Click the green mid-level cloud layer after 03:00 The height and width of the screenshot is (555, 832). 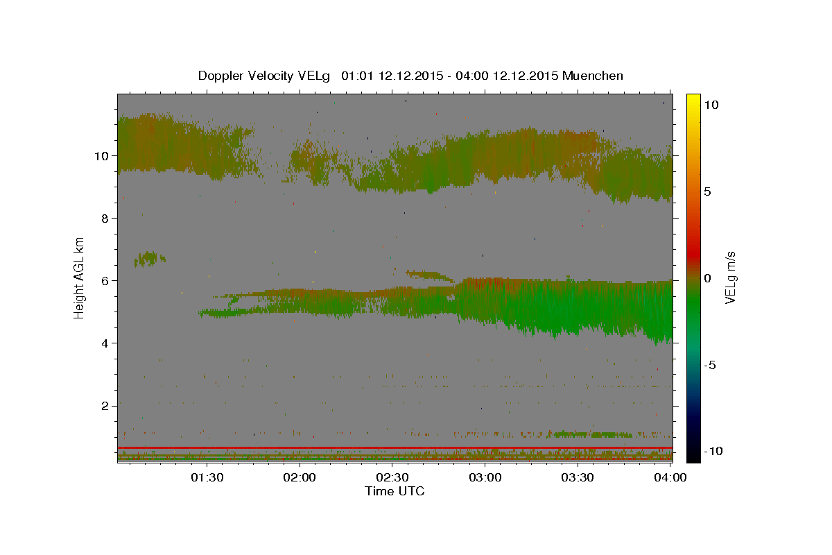click(565, 309)
